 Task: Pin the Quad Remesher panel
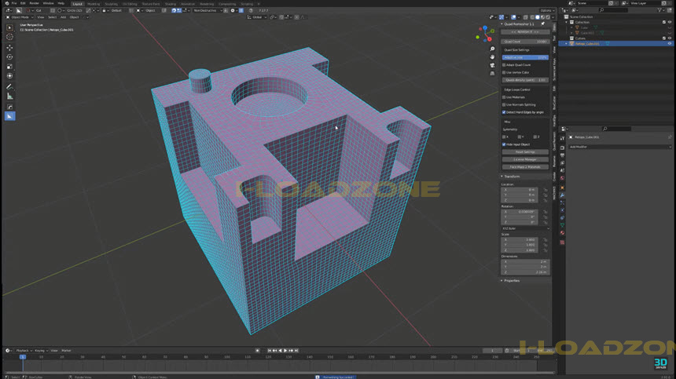coord(543,24)
